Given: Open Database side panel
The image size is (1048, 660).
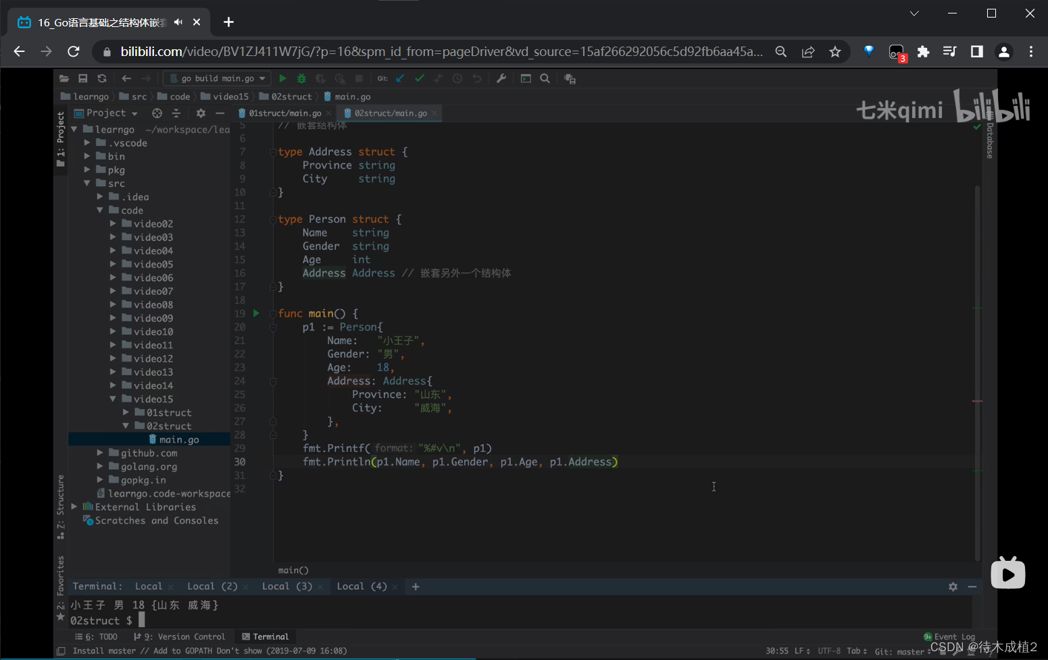Looking at the screenshot, I should (990, 135).
